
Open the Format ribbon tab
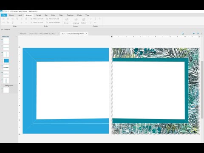coord(38,15)
